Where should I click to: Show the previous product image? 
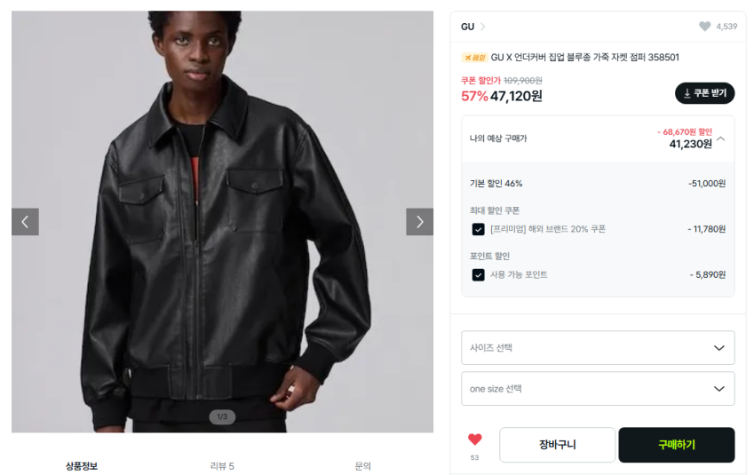point(25,222)
